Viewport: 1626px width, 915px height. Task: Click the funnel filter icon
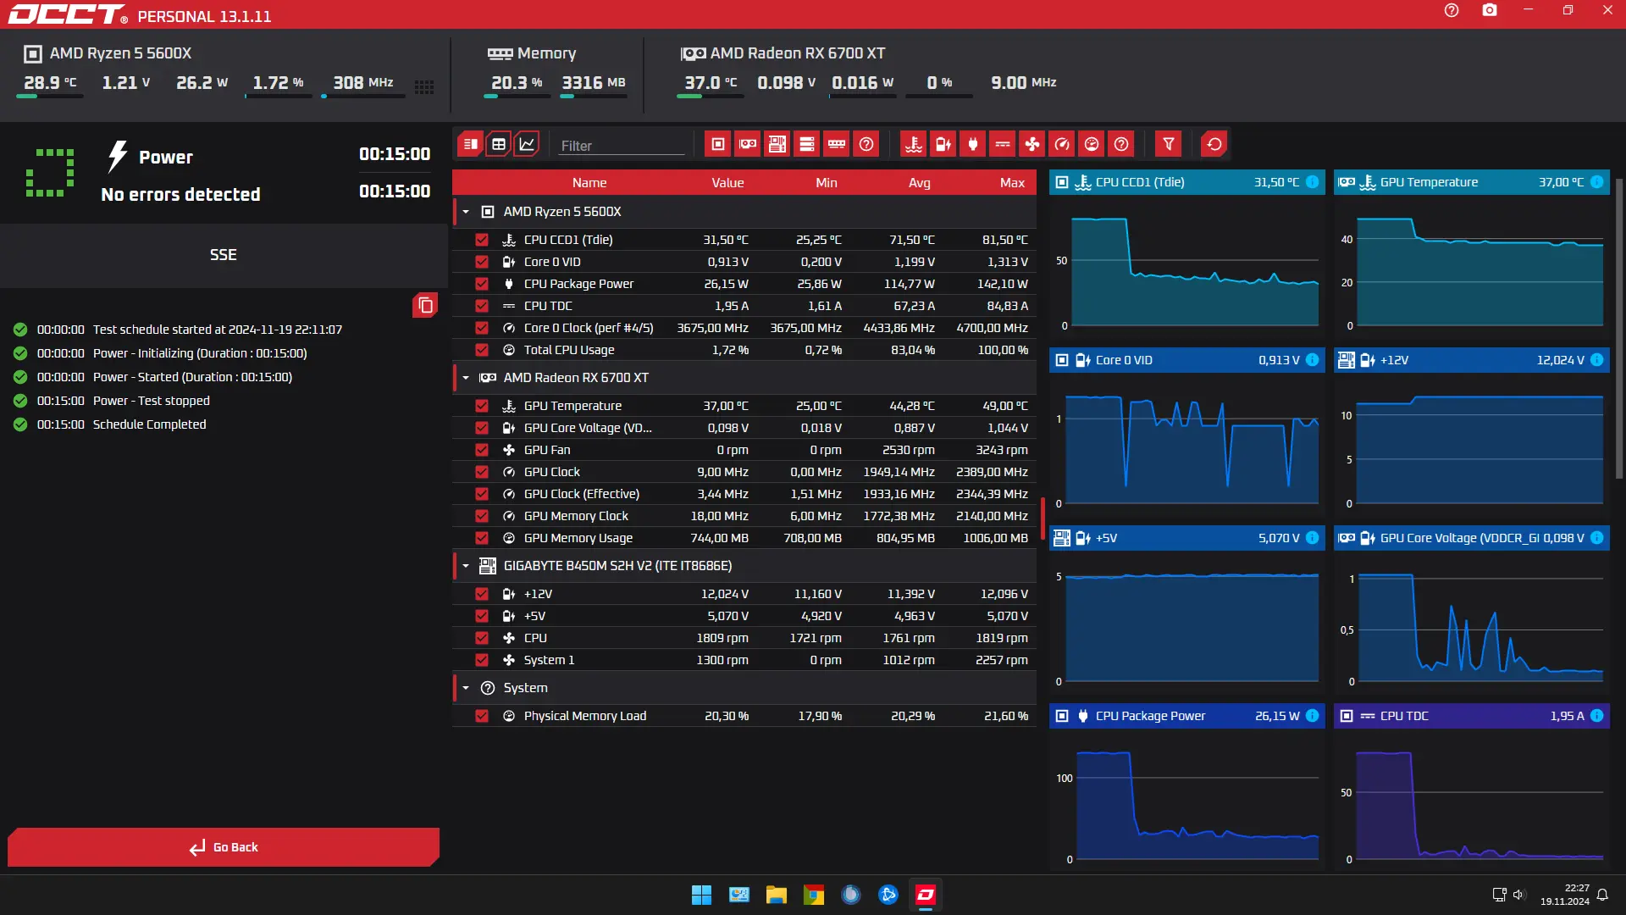1169,144
